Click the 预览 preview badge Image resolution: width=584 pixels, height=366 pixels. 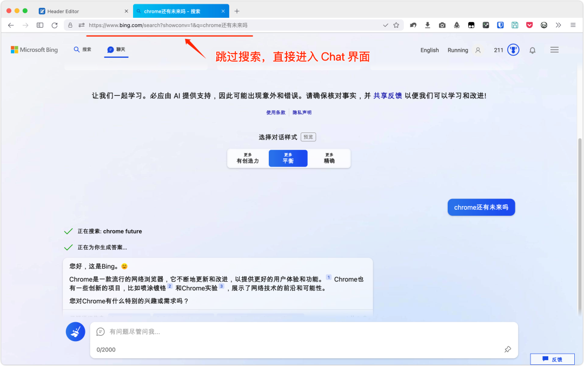[x=308, y=137]
